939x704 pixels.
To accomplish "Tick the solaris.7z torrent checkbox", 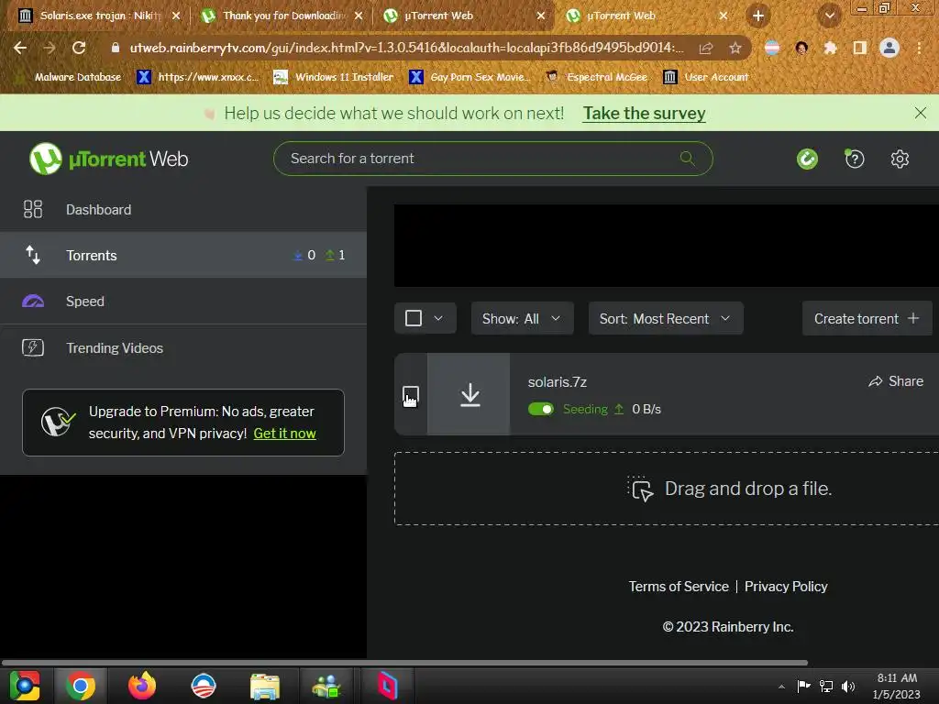I will tap(410, 395).
